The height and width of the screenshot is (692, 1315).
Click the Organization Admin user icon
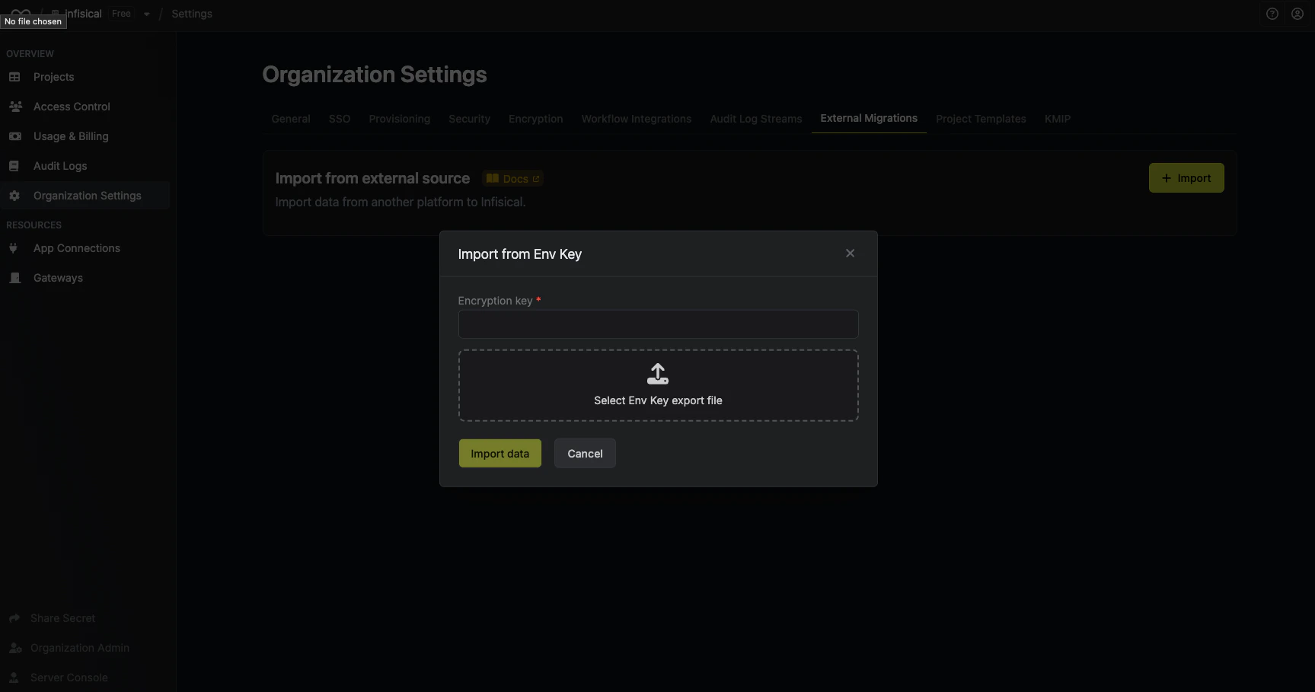pos(15,648)
